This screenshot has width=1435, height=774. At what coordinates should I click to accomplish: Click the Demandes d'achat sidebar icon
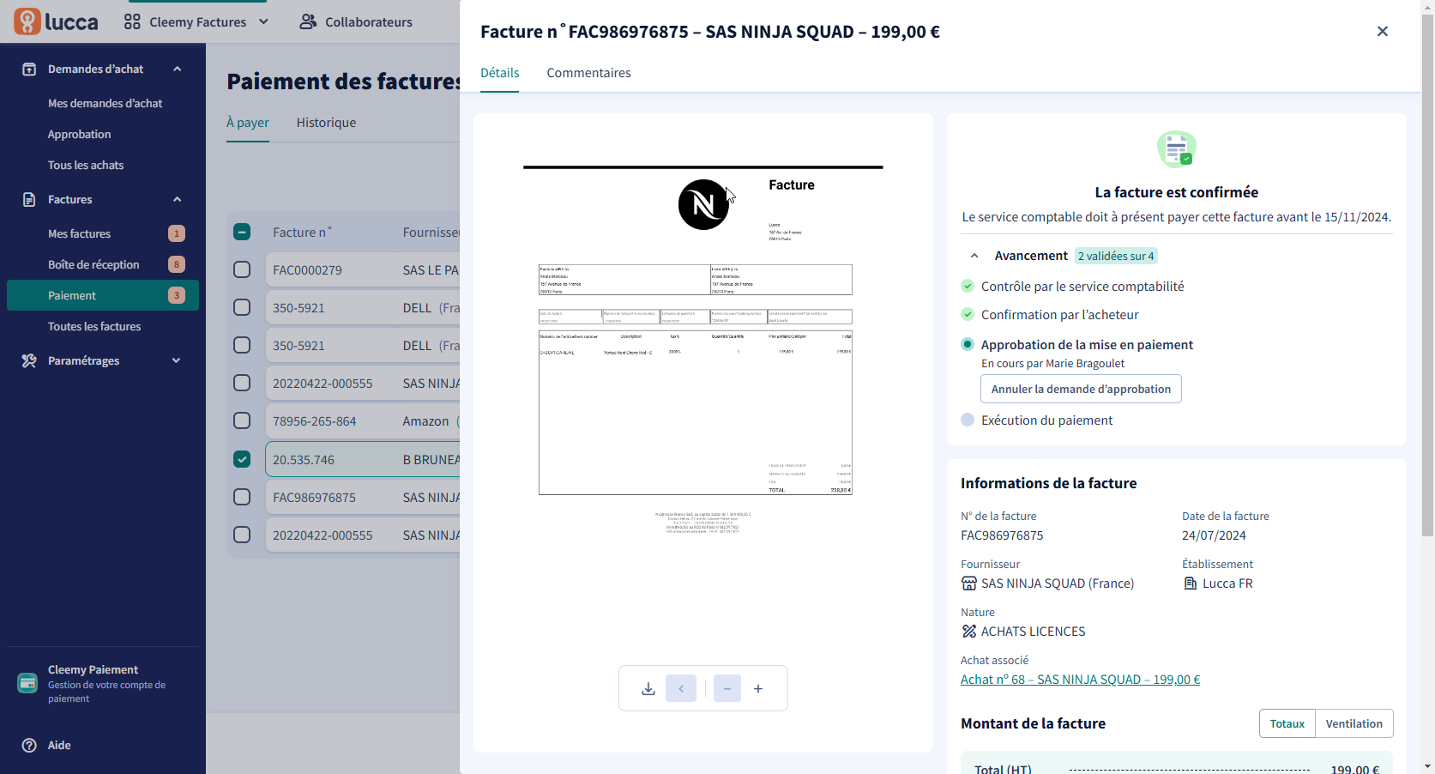click(29, 69)
